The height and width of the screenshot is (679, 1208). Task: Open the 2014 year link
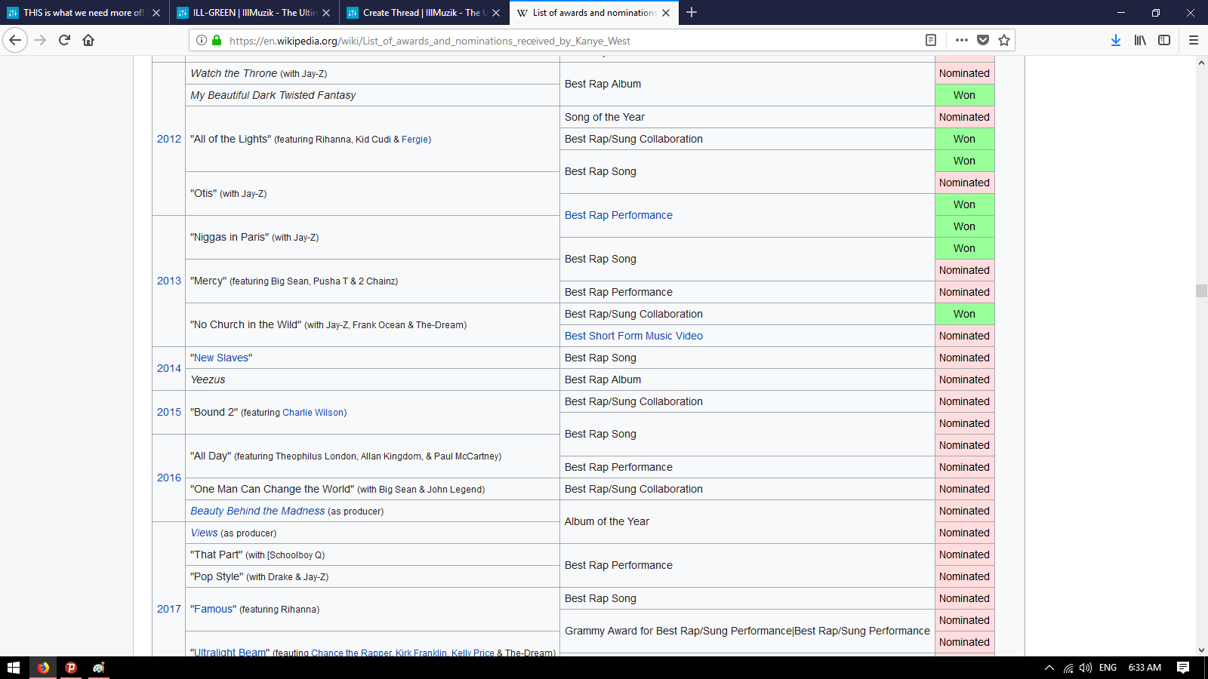tap(169, 368)
